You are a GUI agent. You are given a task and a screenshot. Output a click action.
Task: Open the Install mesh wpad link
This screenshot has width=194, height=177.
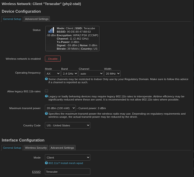pyautogui.click(x=66, y=163)
